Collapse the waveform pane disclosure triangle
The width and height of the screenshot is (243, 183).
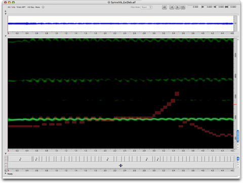[x=6, y=14]
